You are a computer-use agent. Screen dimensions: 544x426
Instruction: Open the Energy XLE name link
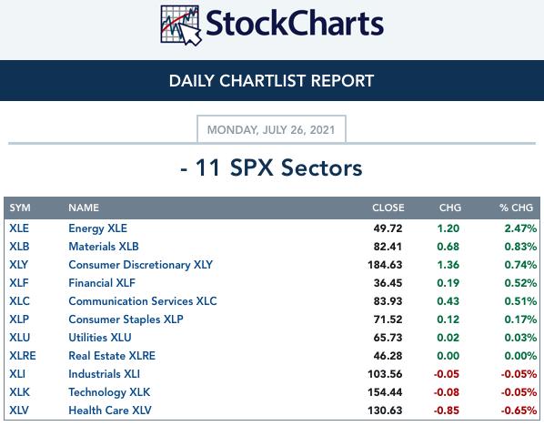[x=98, y=228]
